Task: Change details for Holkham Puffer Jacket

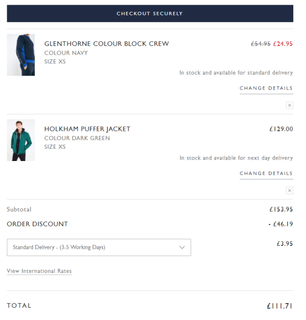Action: [266, 173]
